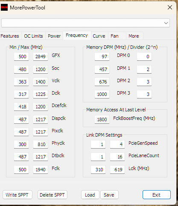
Task: Select the Frequency tab
Action: 77,35
